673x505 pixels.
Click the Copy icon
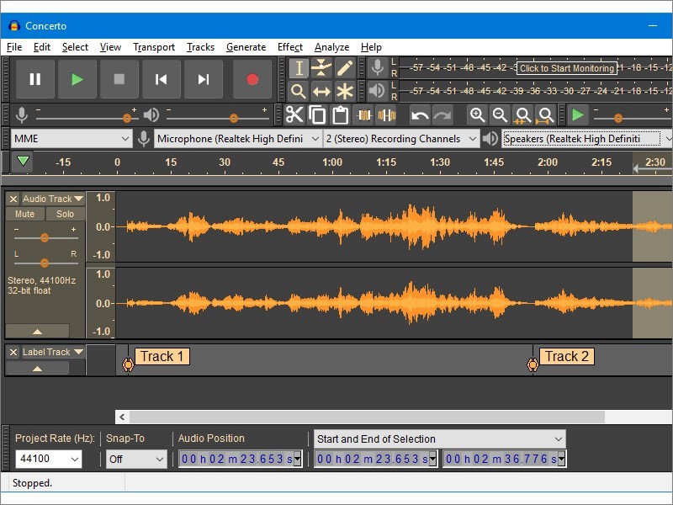point(318,115)
